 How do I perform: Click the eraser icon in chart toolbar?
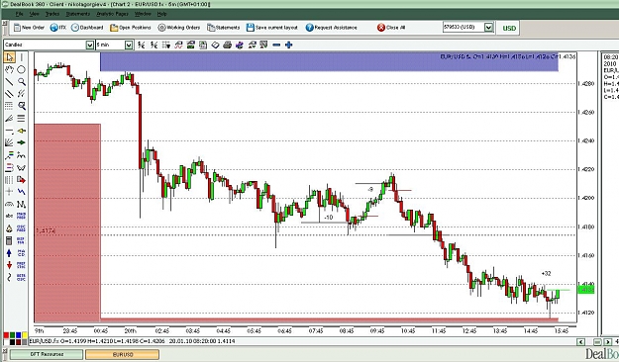[x=215, y=45]
